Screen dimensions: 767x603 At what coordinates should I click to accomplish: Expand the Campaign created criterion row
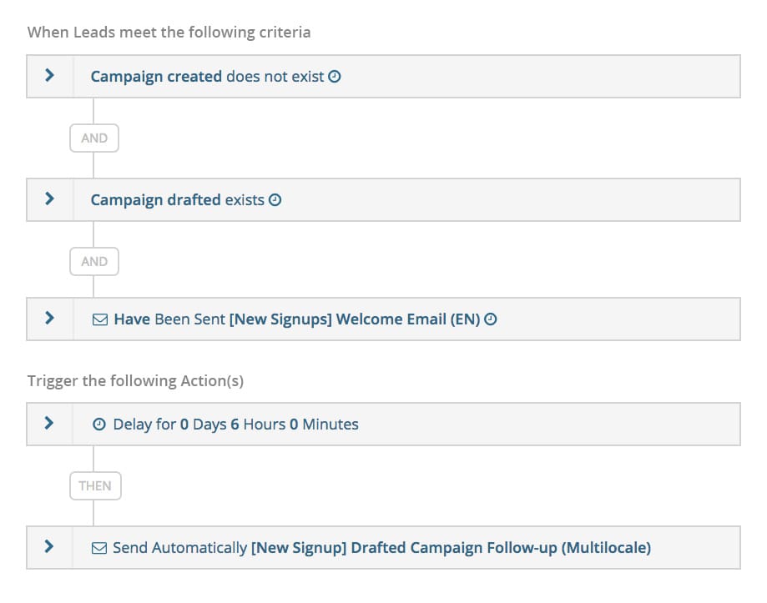49,76
